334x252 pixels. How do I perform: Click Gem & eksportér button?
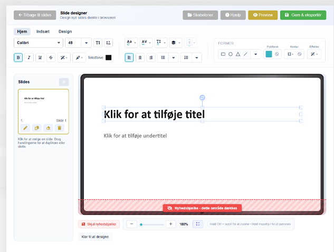pyautogui.click(x=303, y=15)
